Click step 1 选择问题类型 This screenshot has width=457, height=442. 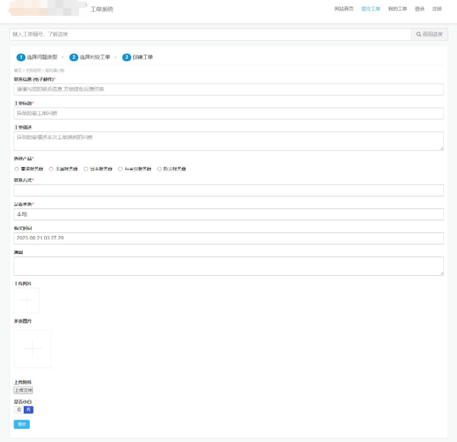click(x=37, y=57)
